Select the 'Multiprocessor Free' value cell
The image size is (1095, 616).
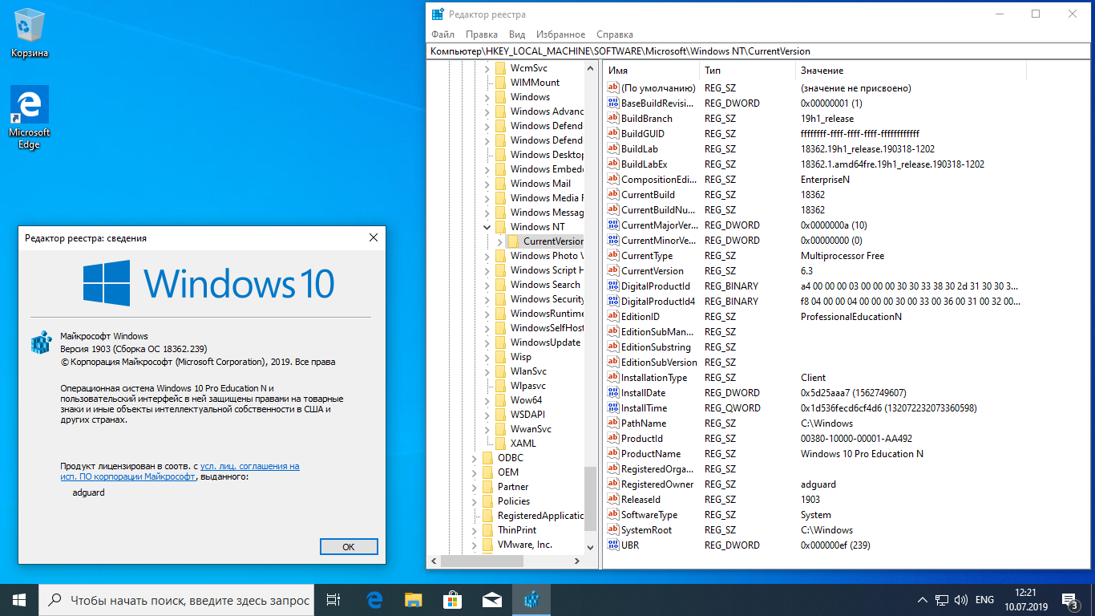[842, 256]
